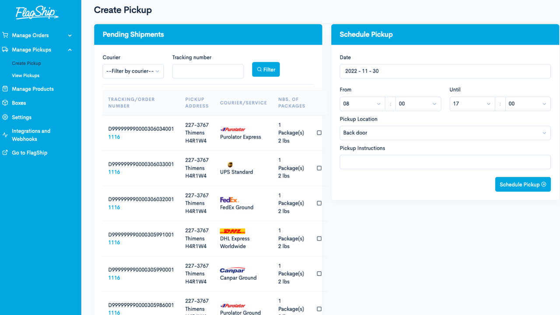Open the Filter by courier dropdown
This screenshot has width=560, height=315.
pyautogui.click(x=133, y=71)
